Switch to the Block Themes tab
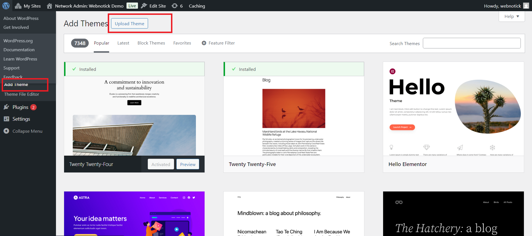532x236 pixels. click(x=151, y=43)
